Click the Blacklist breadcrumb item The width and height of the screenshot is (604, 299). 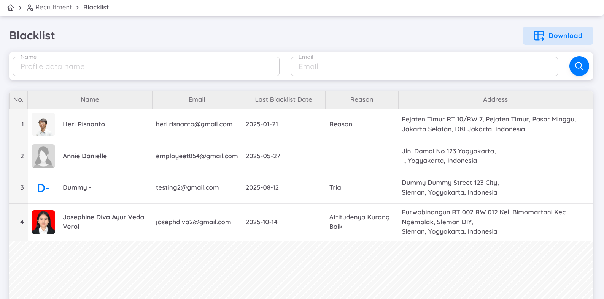[x=96, y=8]
